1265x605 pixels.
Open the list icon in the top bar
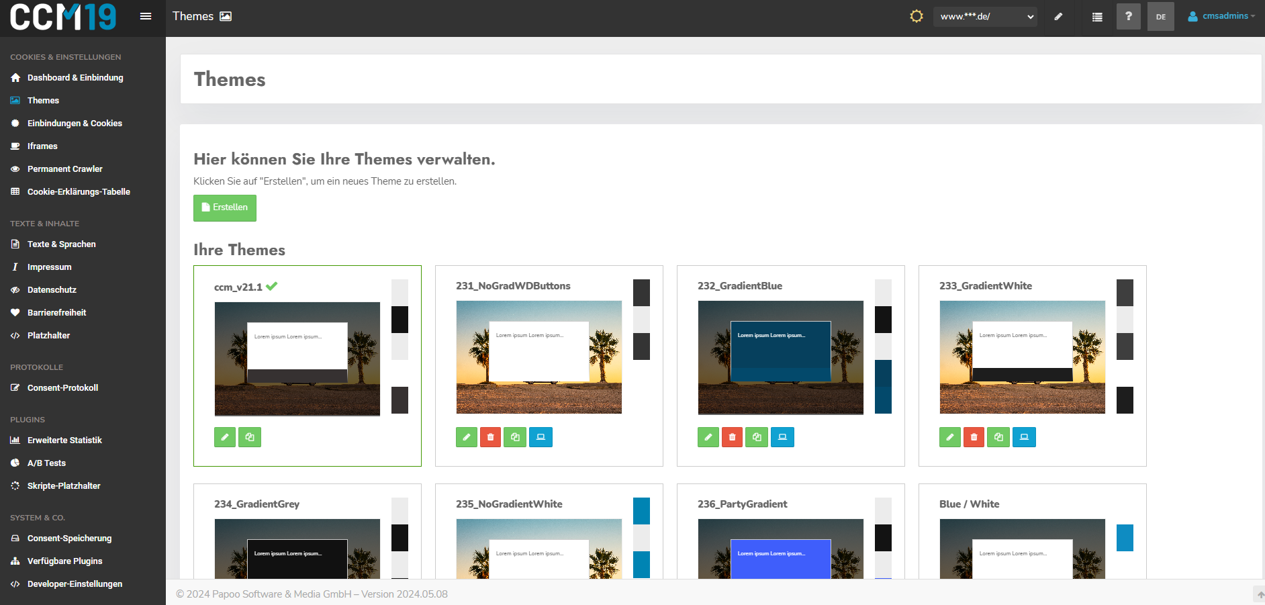pyautogui.click(x=1097, y=17)
